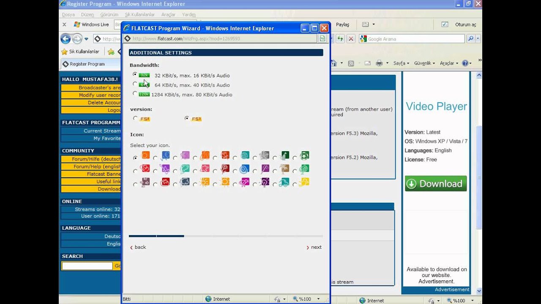Open the Dosya menu

68,14
